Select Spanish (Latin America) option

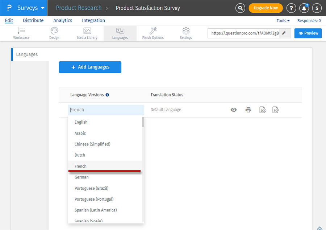(105, 210)
